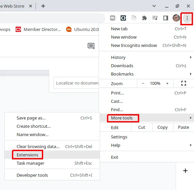Open a new tab with plus button
The width and height of the screenshot is (194, 190).
[43, 6]
